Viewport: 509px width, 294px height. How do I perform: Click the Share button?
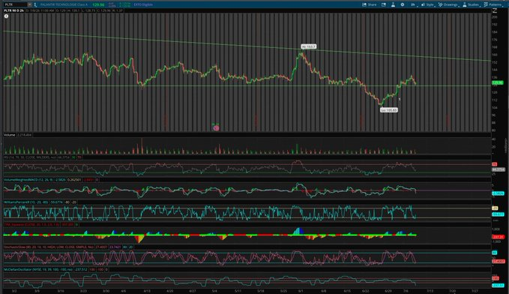[370, 4]
